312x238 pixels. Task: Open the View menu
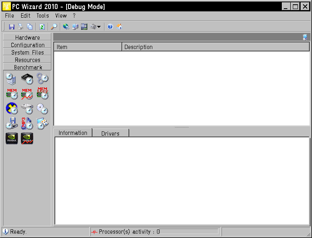61,16
